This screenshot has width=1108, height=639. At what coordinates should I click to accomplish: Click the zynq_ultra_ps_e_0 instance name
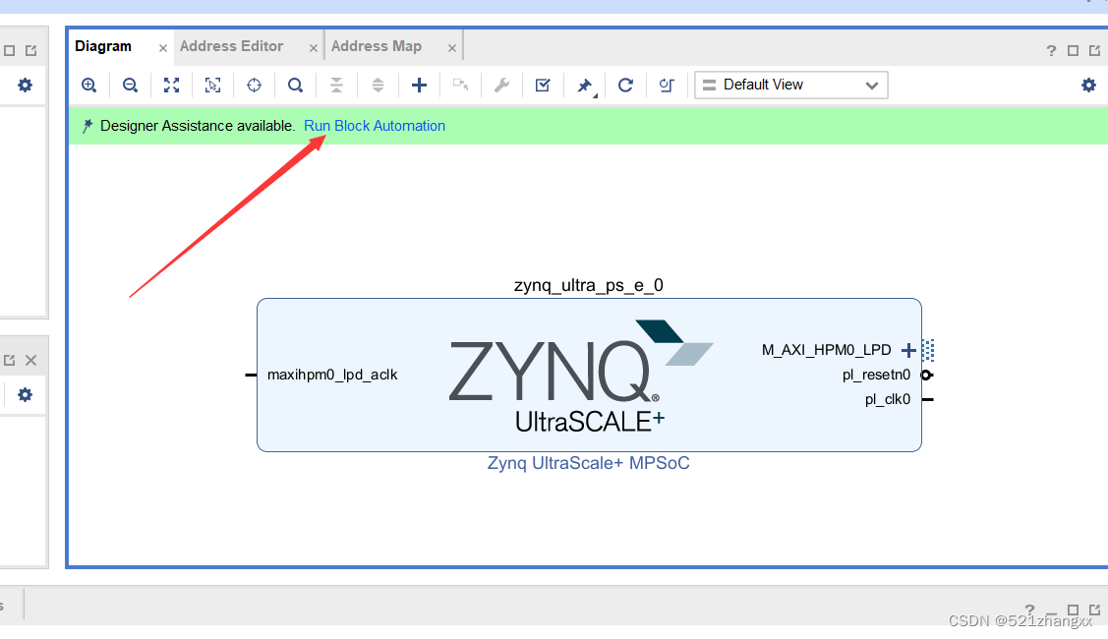pos(589,285)
